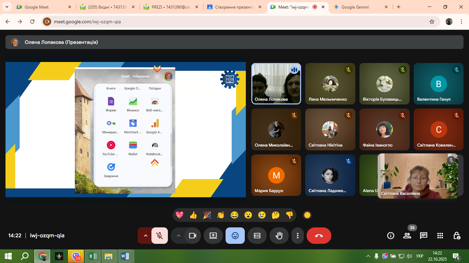This screenshot has width=469, height=263.
Task: Expand audio settings arrow beside microphone
Action: tap(145, 236)
